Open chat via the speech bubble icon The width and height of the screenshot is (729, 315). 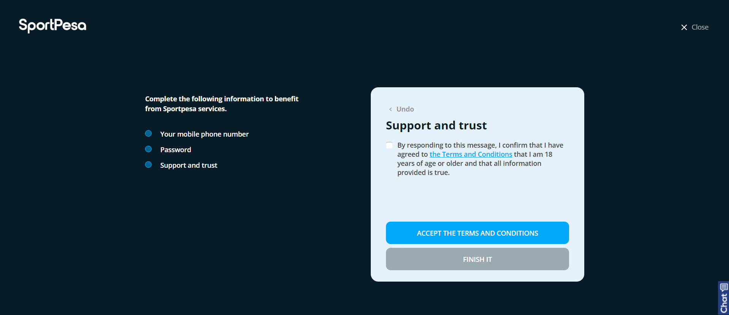[x=724, y=287]
